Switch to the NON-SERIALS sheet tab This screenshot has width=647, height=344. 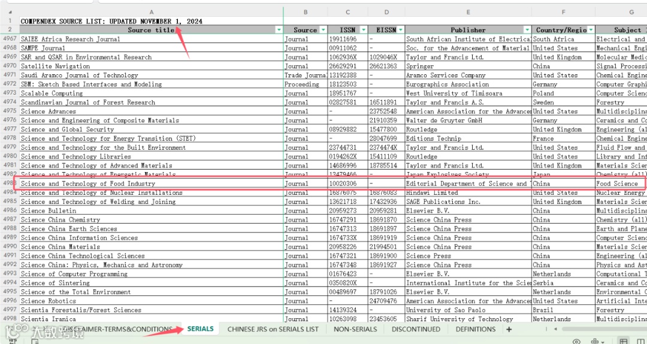pyautogui.click(x=355, y=329)
